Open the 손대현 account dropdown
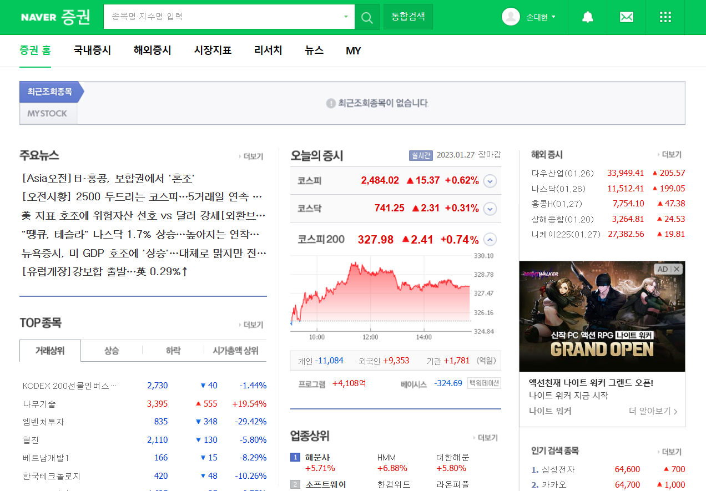 pos(537,17)
